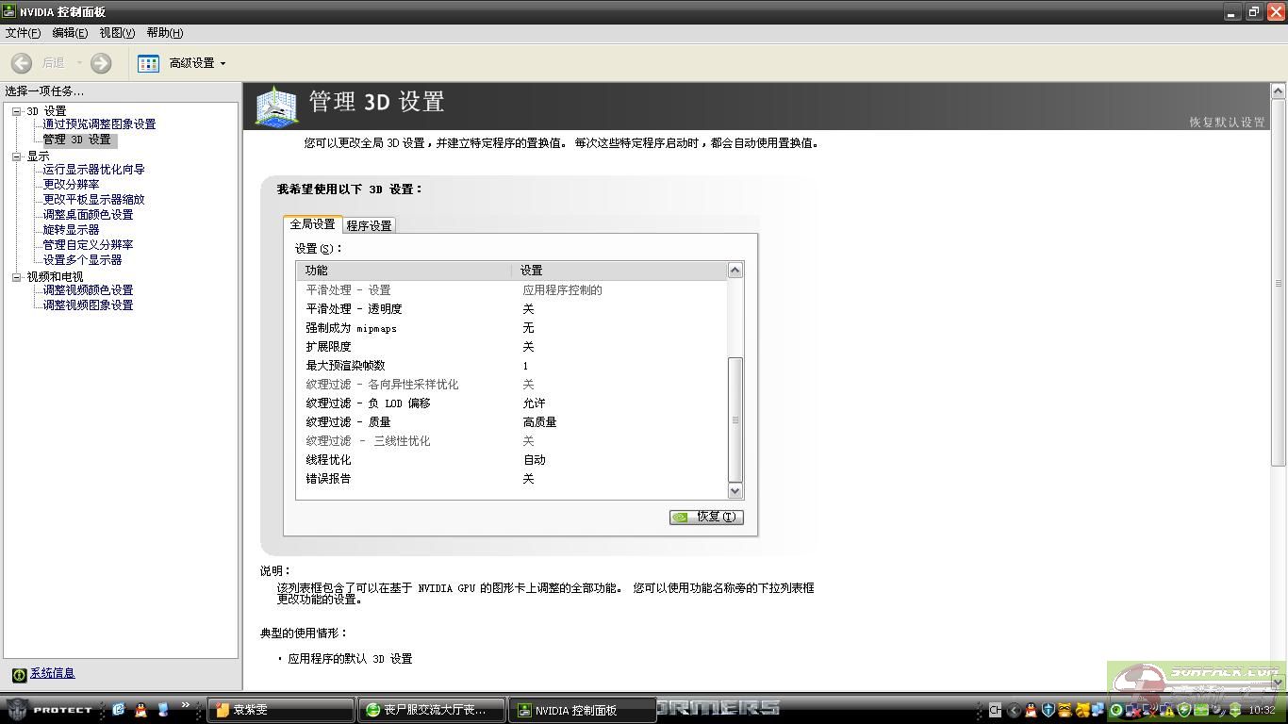Expand quick launch overflow chevron
Viewport: 1288px width, 724px height.
coord(185,704)
